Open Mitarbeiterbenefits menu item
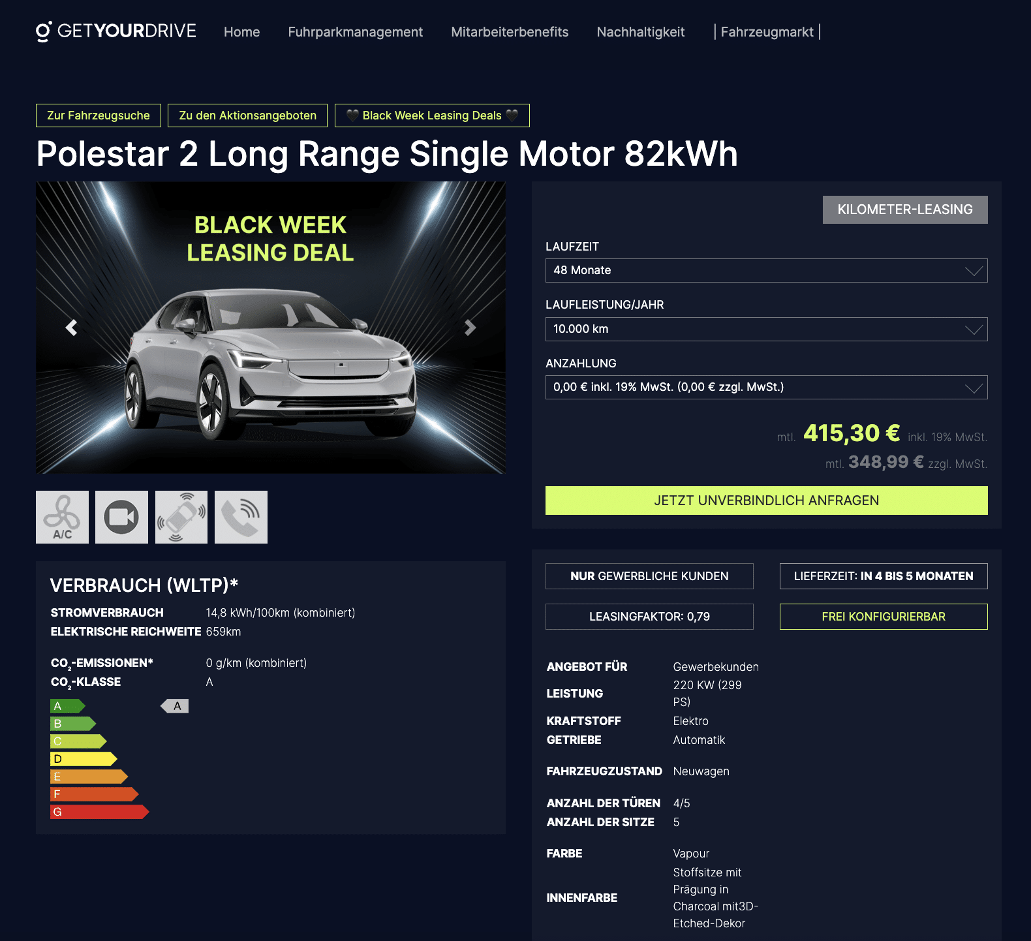The width and height of the screenshot is (1031, 941). [x=510, y=32]
